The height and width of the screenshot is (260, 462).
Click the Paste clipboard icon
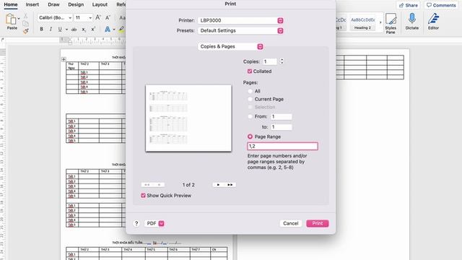pyautogui.click(x=12, y=19)
